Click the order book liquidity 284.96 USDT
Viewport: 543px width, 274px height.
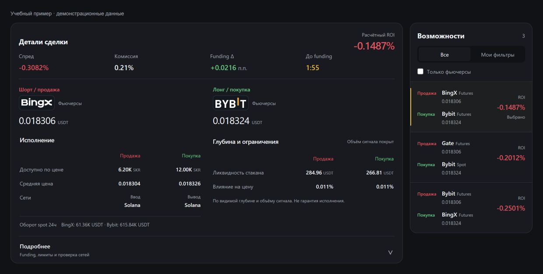pyautogui.click(x=319, y=173)
